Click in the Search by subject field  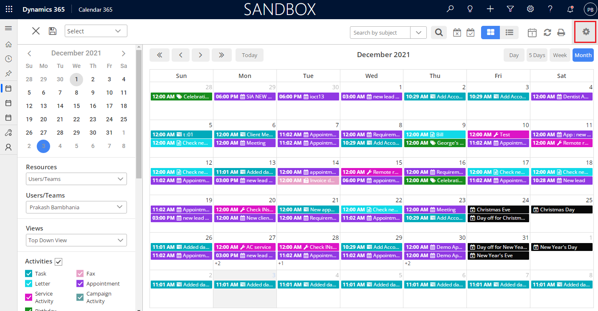point(380,33)
